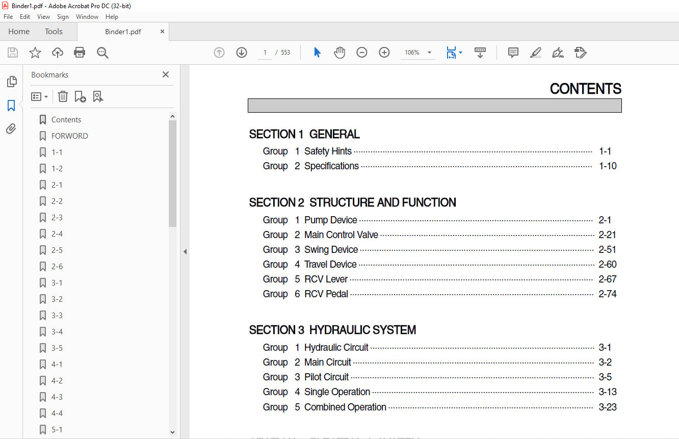The height and width of the screenshot is (439, 679).
Task: Click the Save file icon
Action: (13, 53)
